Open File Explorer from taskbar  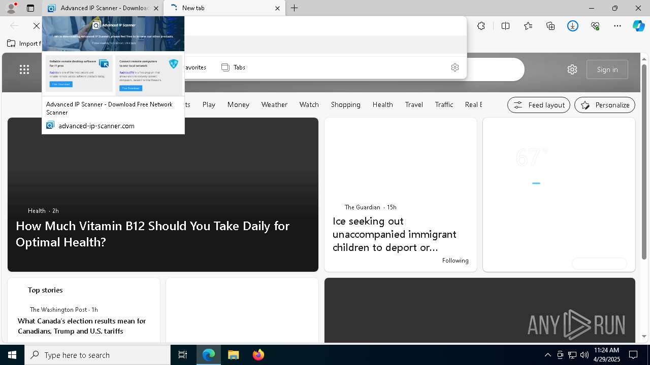tap(233, 355)
